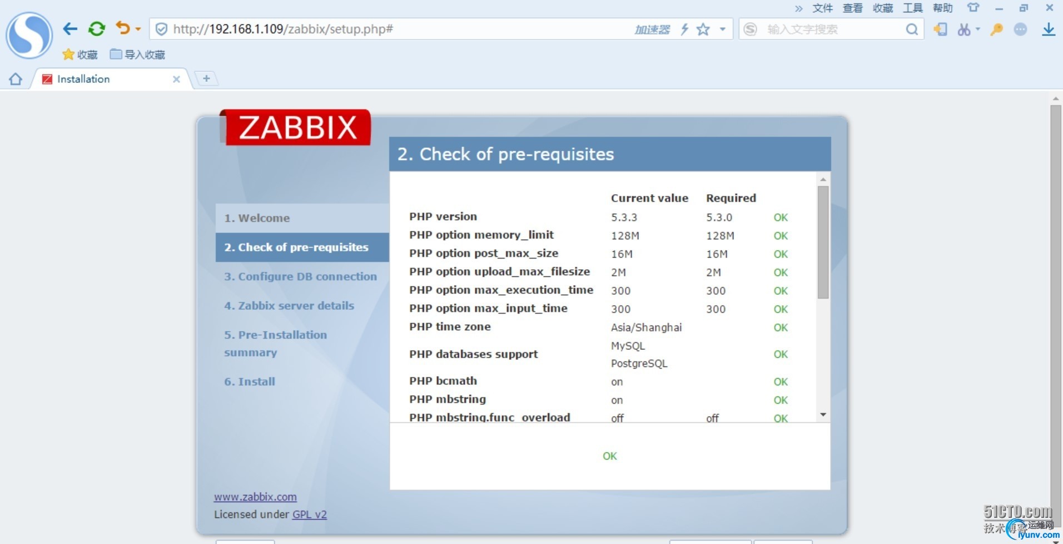Reload the page with the green refresh icon
This screenshot has width=1063, height=544.
point(97,29)
